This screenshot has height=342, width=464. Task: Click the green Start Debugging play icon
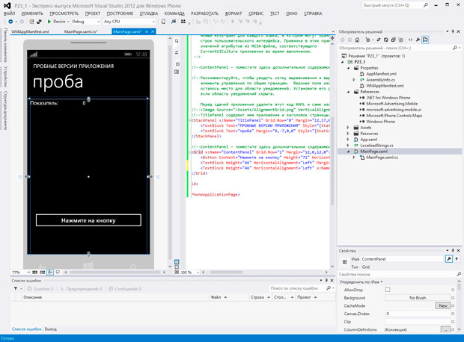click(x=49, y=22)
